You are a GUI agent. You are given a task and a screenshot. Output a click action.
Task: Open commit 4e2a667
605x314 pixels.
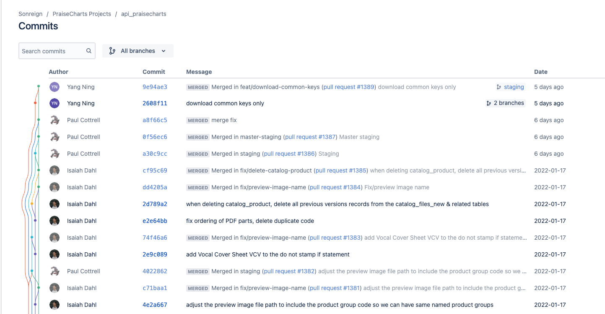coord(155,304)
